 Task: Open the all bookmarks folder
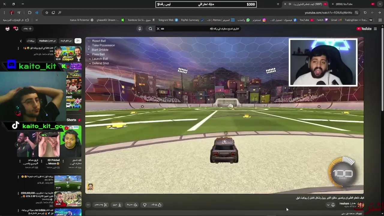coord(16,20)
